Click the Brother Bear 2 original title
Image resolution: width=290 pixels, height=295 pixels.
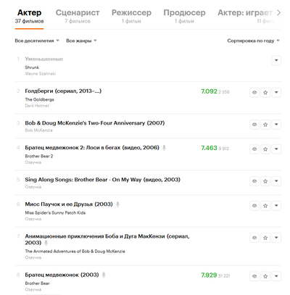[x=39, y=156]
